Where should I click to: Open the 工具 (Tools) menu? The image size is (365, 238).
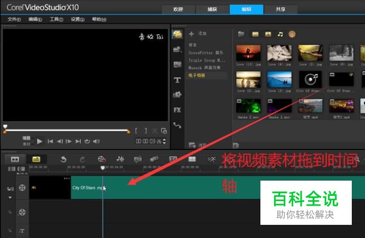pos(57,19)
